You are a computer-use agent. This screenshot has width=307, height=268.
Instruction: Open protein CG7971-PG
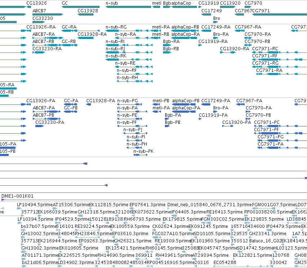[271, 137]
